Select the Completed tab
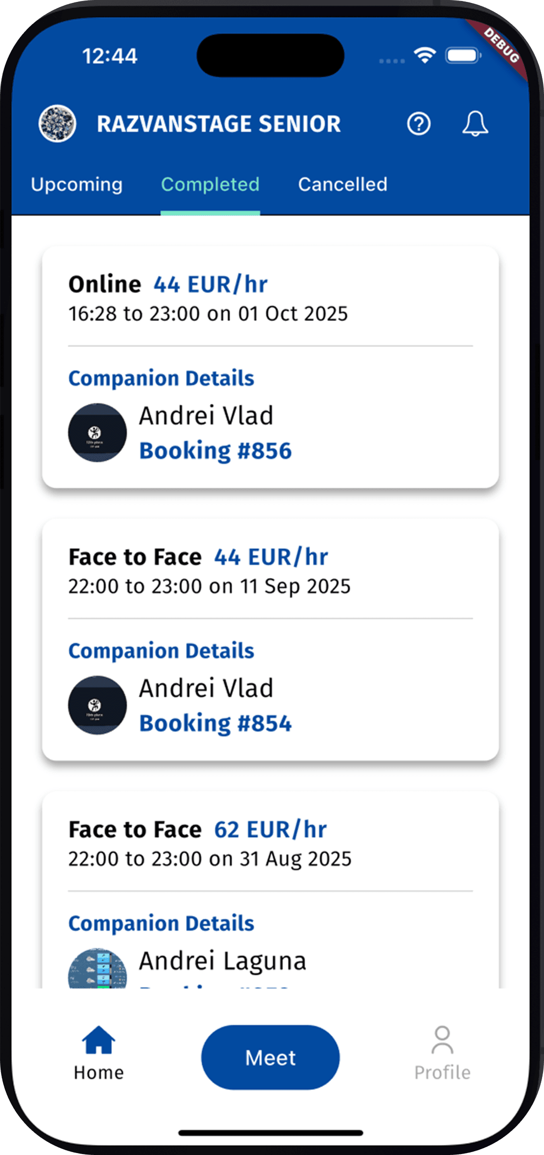The image size is (544, 1155). pos(210,184)
